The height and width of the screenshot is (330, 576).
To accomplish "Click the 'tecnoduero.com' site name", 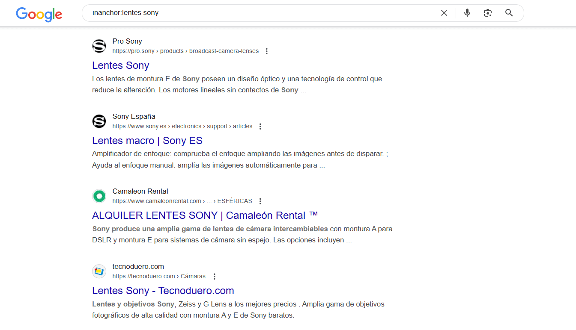I will pyautogui.click(x=138, y=267).
